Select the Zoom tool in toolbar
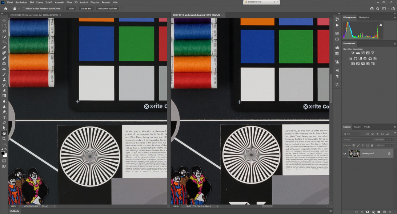Image resolution: width=397 pixels, height=214 pixels. [4, 139]
